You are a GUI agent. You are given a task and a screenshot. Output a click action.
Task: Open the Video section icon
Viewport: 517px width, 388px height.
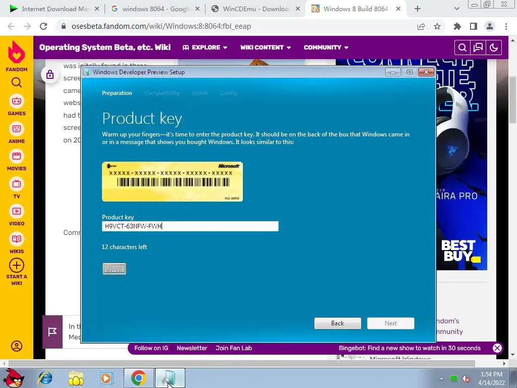click(x=17, y=211)
